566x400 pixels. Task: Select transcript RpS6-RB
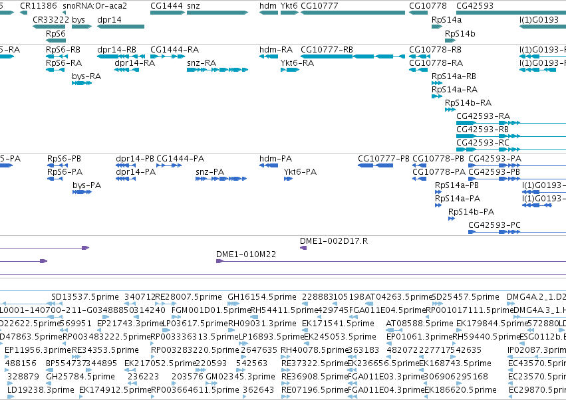click(57, 56)
